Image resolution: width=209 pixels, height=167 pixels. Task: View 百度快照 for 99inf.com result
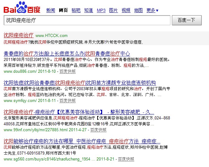pyautogui.click(x=98, y=130)
